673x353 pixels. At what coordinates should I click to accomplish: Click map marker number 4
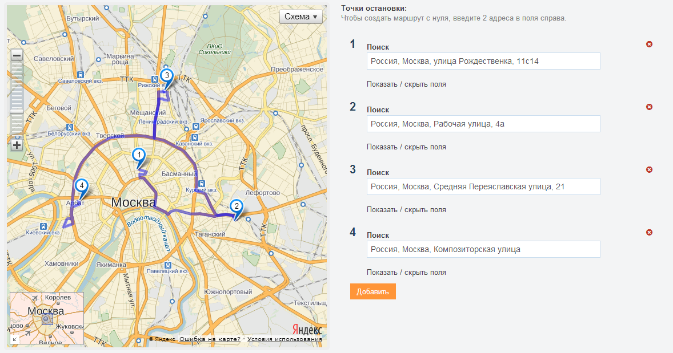point(82,186)
